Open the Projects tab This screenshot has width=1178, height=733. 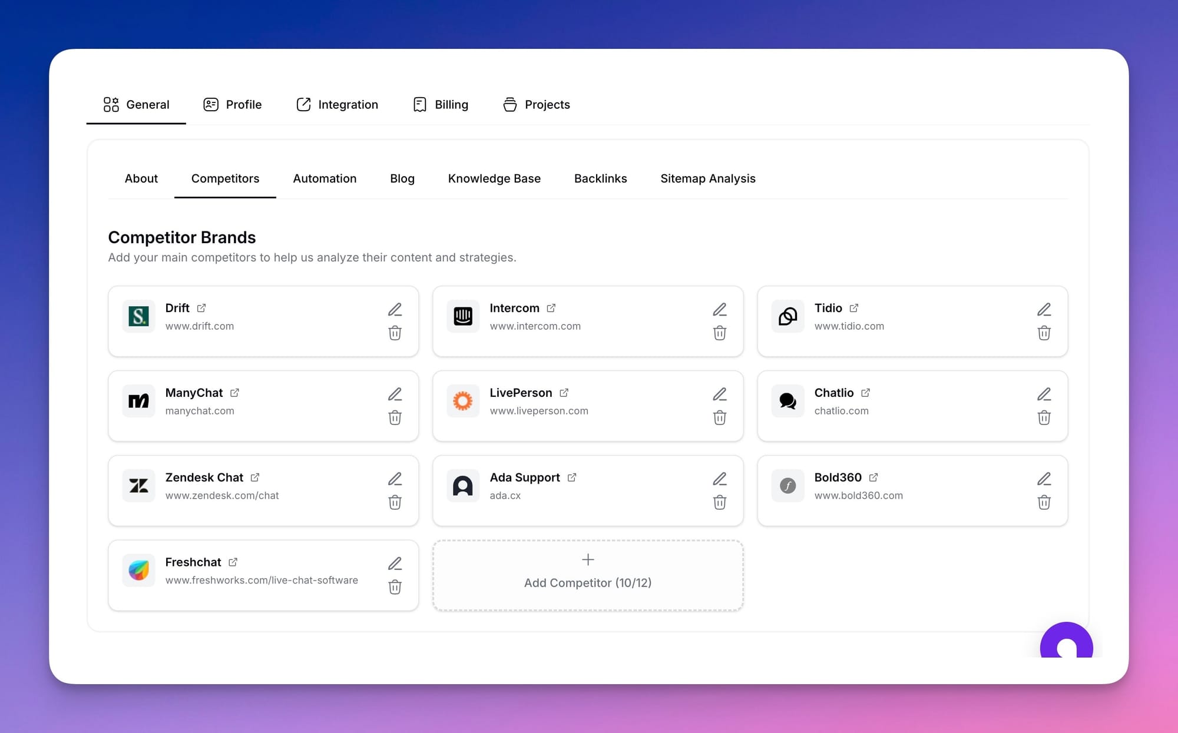pyautogui.click(x=536, y=105)
